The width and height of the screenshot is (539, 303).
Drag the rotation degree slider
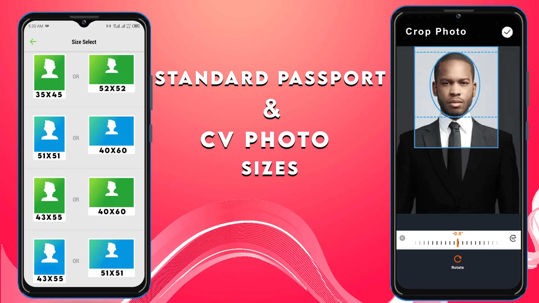click(457, 243)
